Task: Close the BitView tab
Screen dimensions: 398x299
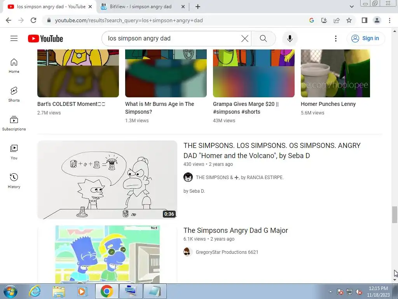Action: 183,7
